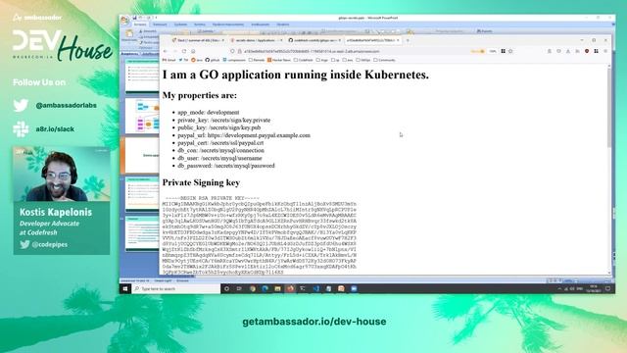Open the Gmail bookmark
Screen dimensions: 627x353
point(169,60)
